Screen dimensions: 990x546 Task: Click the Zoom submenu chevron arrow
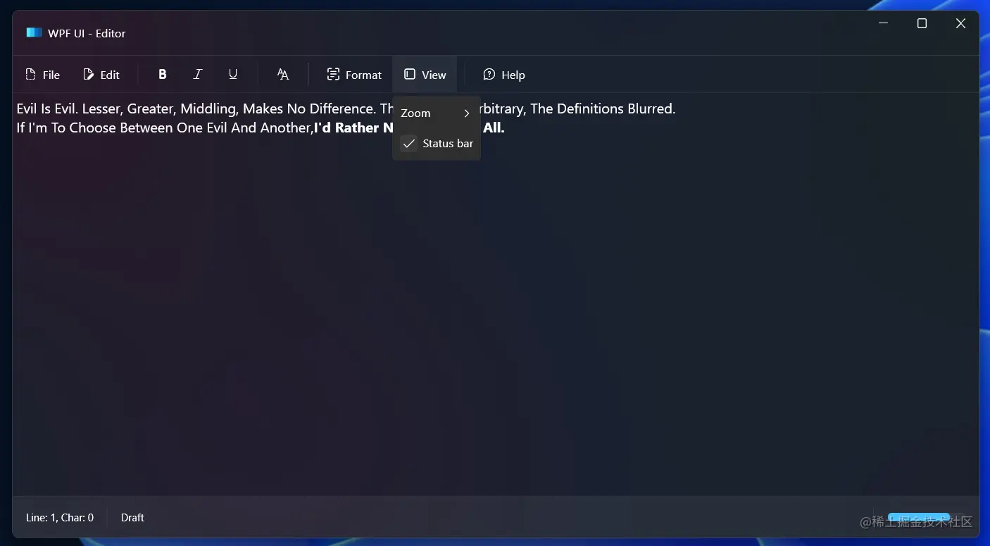click(466, 113)
